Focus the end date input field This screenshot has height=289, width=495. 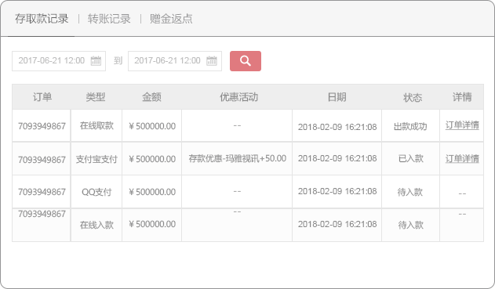pos(175,61)
